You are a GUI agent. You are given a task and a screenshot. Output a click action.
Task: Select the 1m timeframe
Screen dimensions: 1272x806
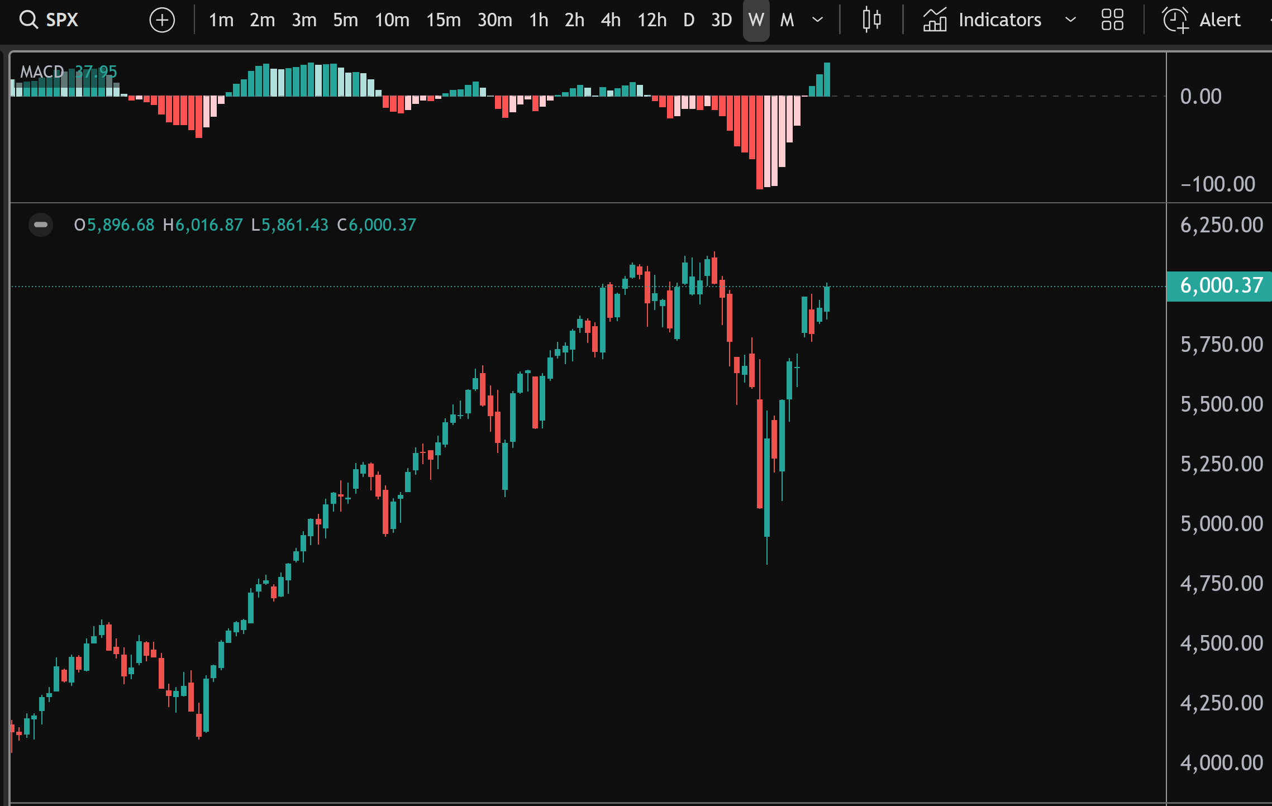pos(221,20)
